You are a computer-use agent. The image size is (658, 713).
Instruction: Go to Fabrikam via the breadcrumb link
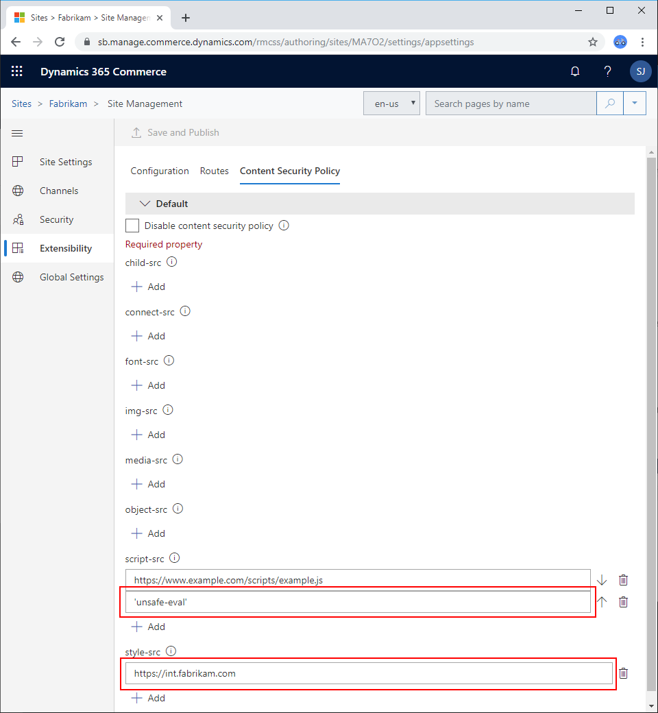69,103
